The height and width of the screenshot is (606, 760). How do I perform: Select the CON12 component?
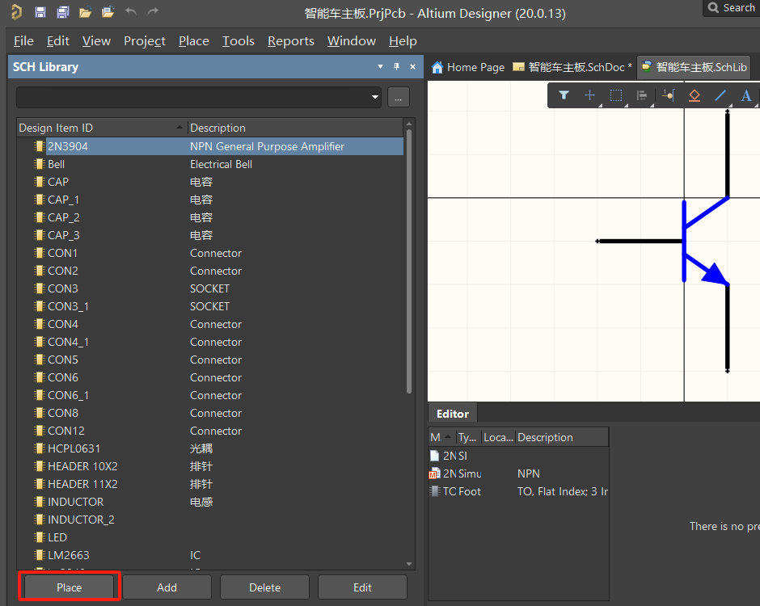click(210, 431)
